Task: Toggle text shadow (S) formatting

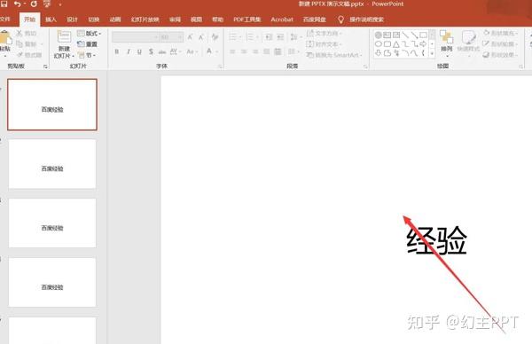Action: pyautogui.click(x=151, y=51)
